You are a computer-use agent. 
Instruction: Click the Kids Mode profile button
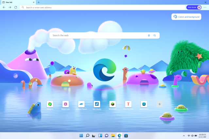tap(194, 7)
